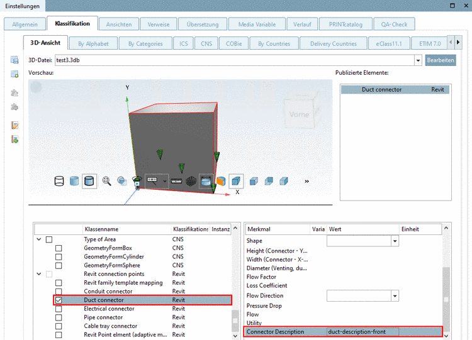
Task: Toggle the dimension display cylinder icon
Action: (x=206, y=181)
